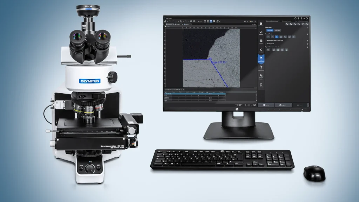Open the Annotations workflow panel
The image size is (359, 202).
coord(261,50)
